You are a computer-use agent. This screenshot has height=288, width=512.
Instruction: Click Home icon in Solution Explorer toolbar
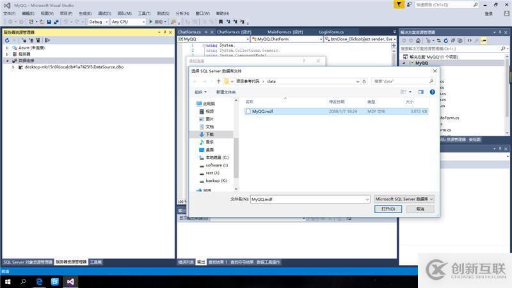pyautogui.click(x=418, y=40)
